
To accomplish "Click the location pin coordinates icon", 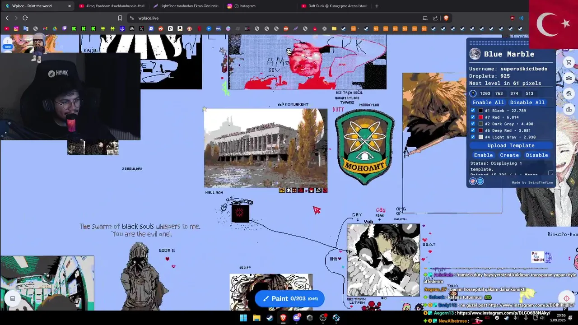I will tap(473, 93).
